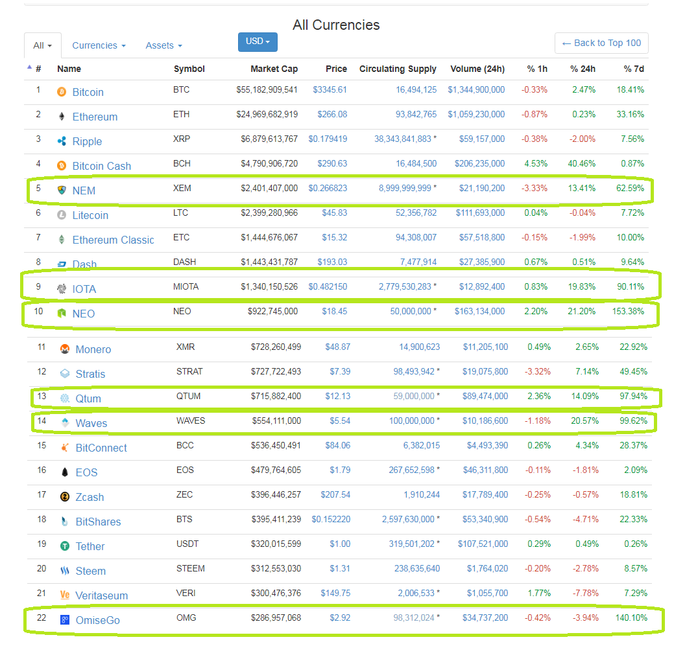This screenshot has width=674, height=646.
Task: Sort table by Market Cap header
Action: click(274, 69)
